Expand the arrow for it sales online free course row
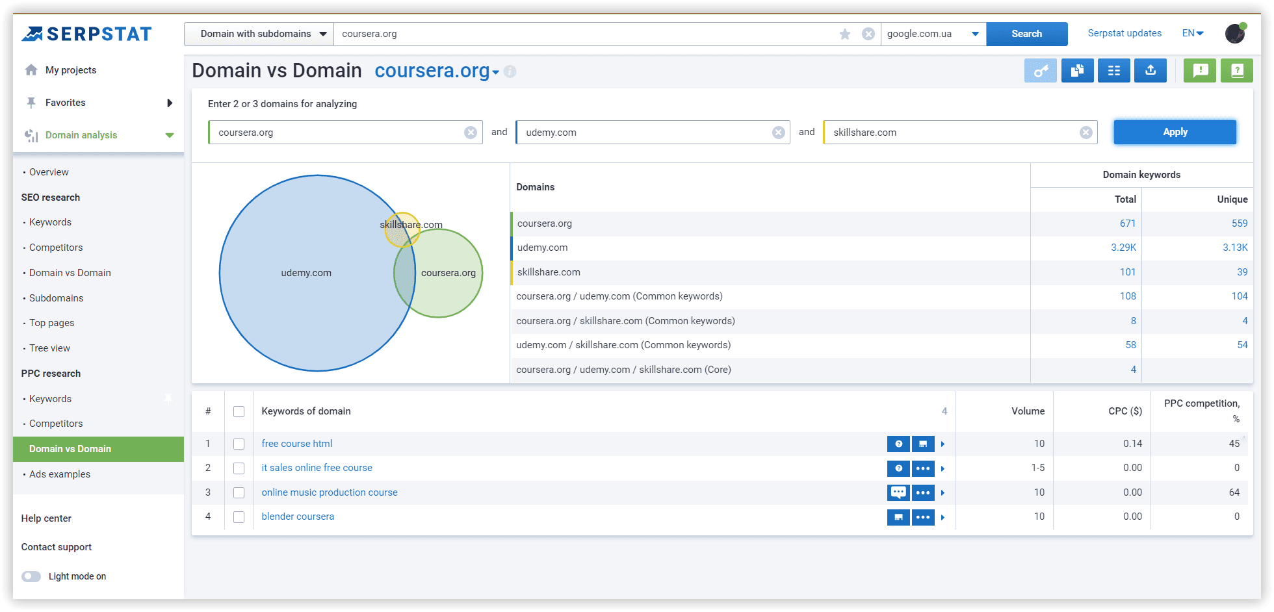The height and width of the screenshot is (612, 1274). pyautogui.click(x=942, y=468)
